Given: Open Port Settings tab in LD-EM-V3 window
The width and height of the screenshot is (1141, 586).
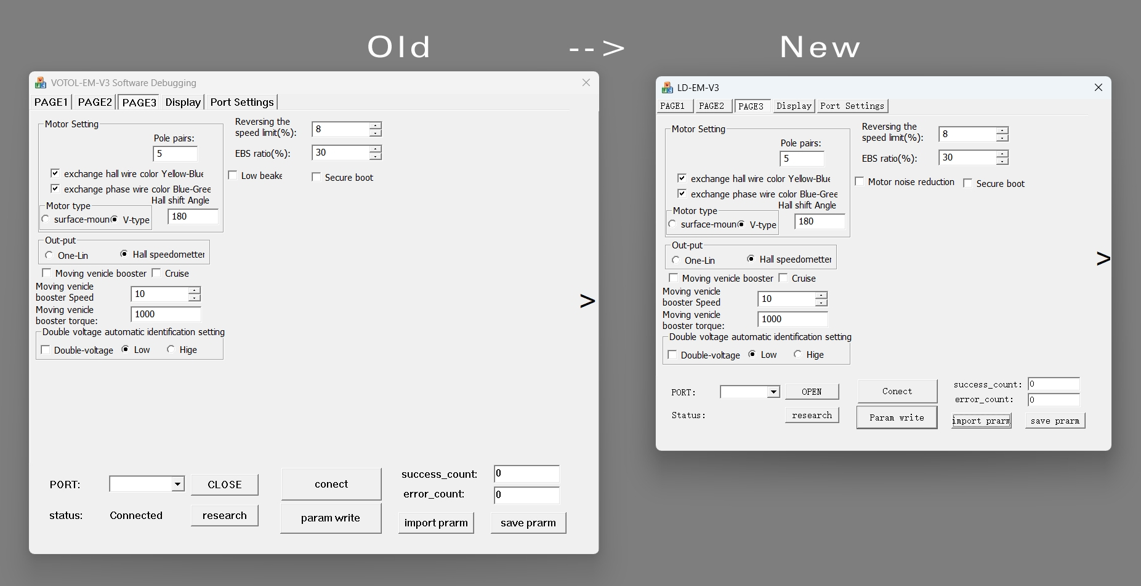Looking at the screenshot, I should pos(852,106).
